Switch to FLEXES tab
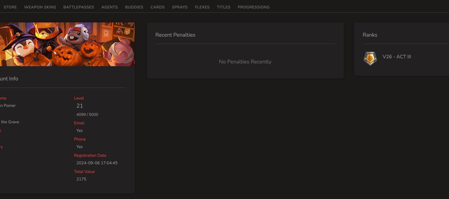Image resolution: width=449 pixels, height=199 pixels. (x=202, y=7)
